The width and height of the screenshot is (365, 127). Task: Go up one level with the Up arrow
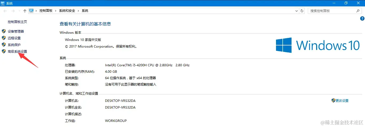tap(25, 11)
